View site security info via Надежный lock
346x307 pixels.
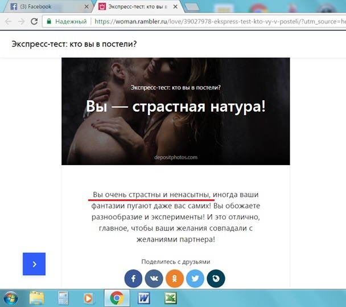tap(67, 22)
